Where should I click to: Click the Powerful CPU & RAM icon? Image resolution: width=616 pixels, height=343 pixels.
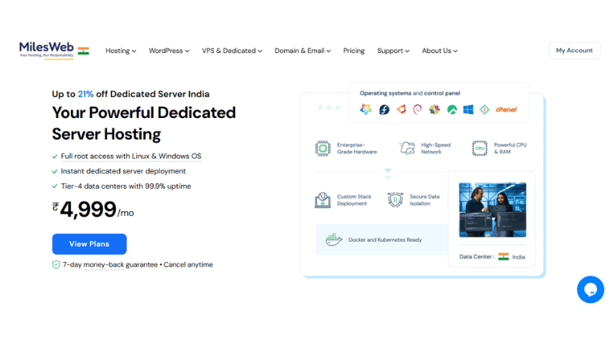[480, 148]
